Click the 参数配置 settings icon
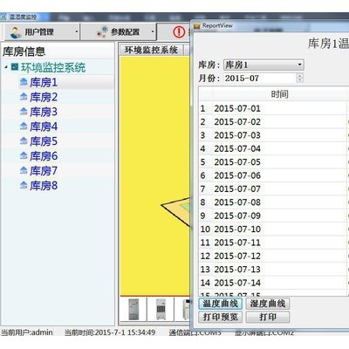Viewport: 349px width, 349px height. [x=102, y=31]
